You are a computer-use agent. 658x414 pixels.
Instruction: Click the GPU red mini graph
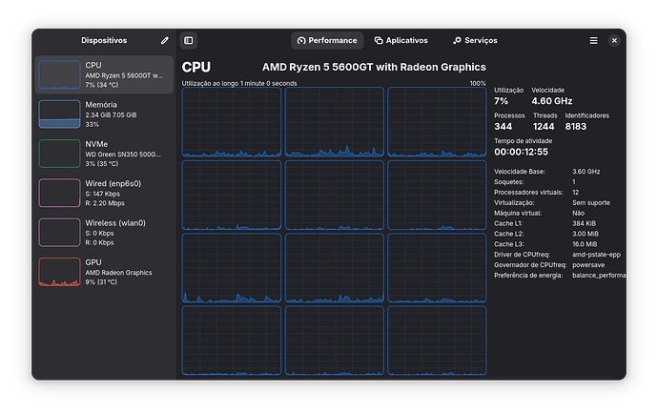click(x=59, y=272)
